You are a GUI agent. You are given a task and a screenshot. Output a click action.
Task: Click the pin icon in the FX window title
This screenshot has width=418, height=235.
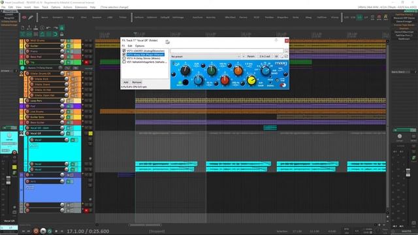click(x=276, y=40)
